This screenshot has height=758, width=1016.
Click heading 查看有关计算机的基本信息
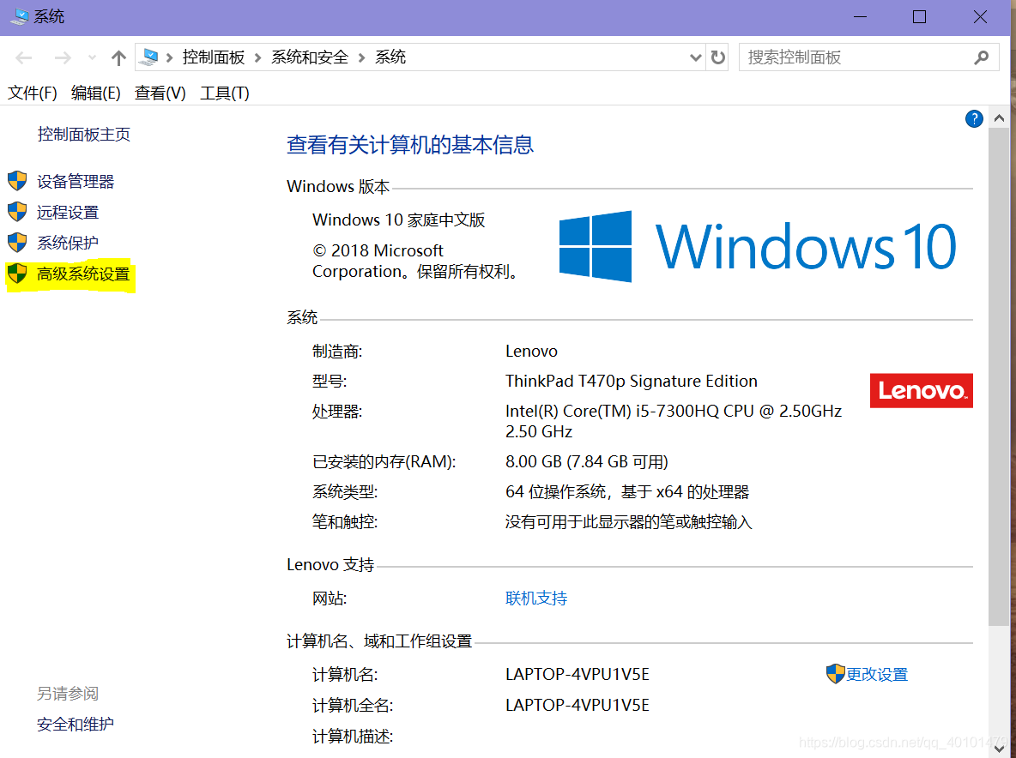coord(410,144)
